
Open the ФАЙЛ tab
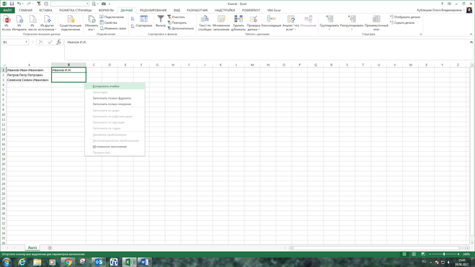pyautogui.click(x=7, y=10)
